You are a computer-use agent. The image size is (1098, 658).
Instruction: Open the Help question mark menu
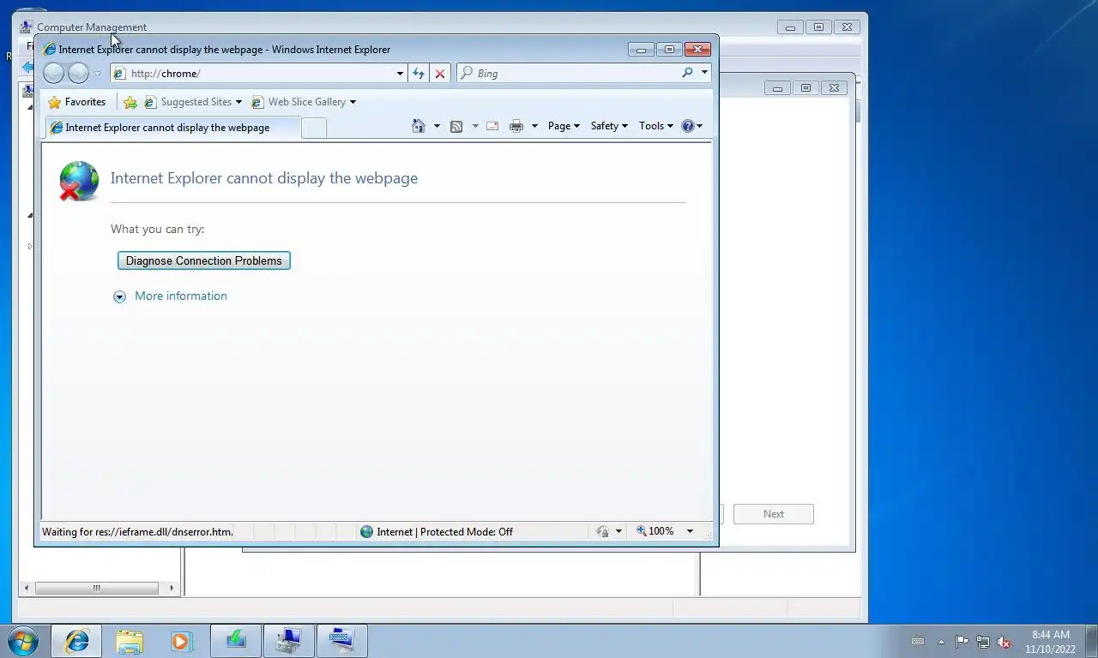pyautogui.click(x=691, y=126)
